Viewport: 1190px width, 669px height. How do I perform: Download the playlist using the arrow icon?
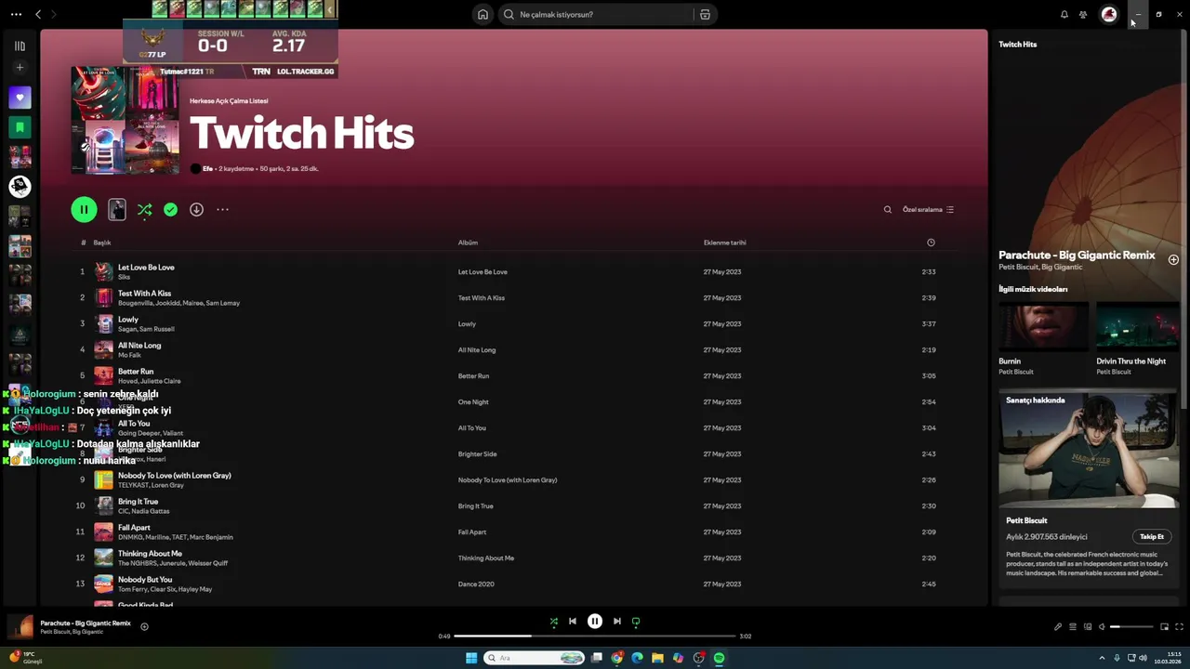pos(196,210)
